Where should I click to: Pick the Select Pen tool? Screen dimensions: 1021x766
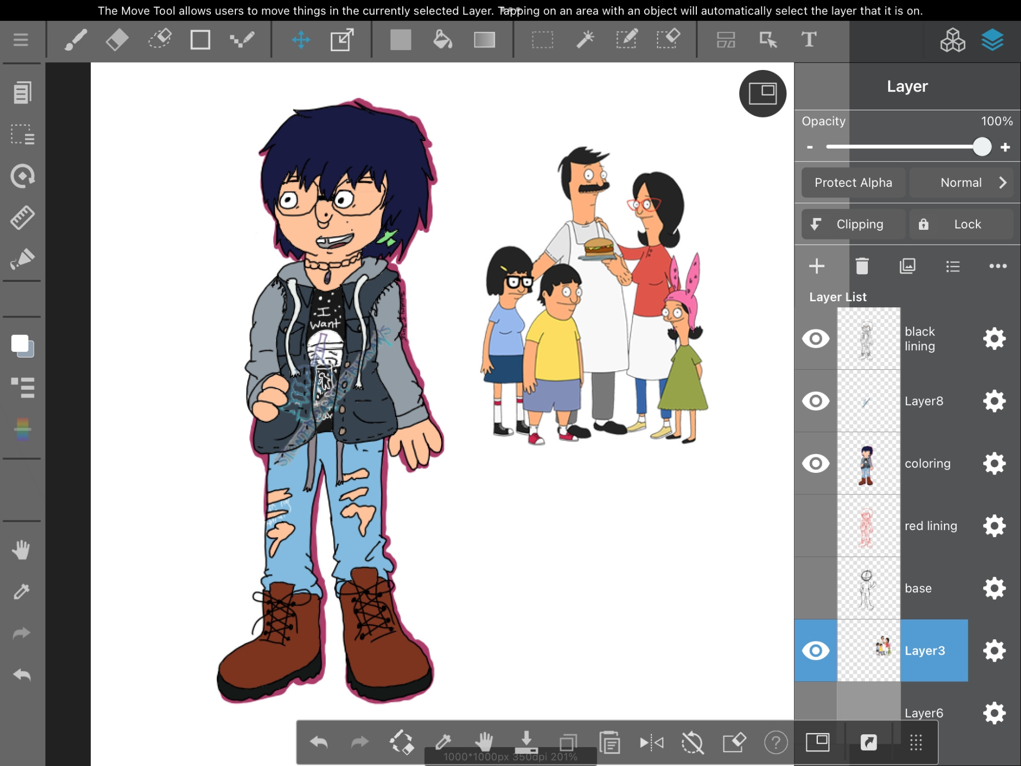click(x=626, y=39)
